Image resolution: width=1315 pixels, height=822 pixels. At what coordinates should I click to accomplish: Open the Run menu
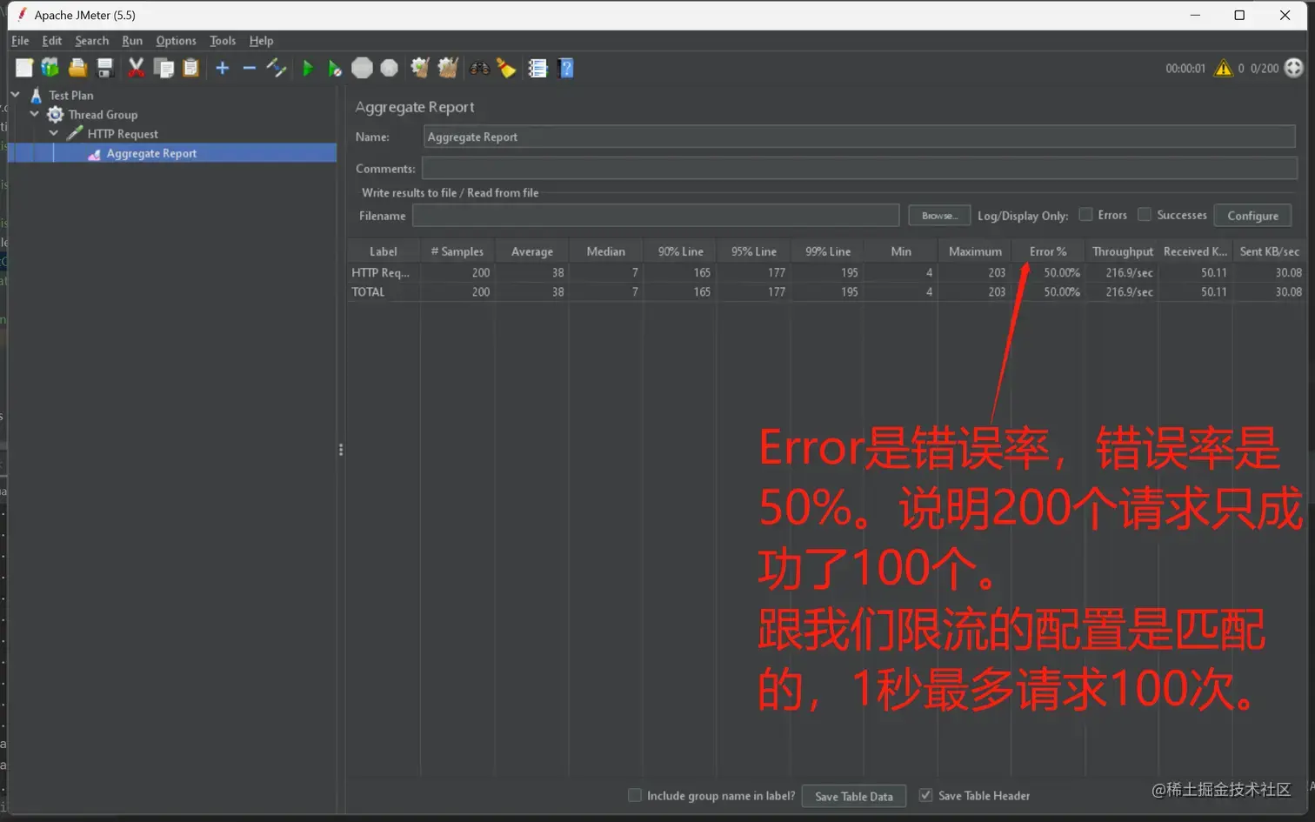132,41
